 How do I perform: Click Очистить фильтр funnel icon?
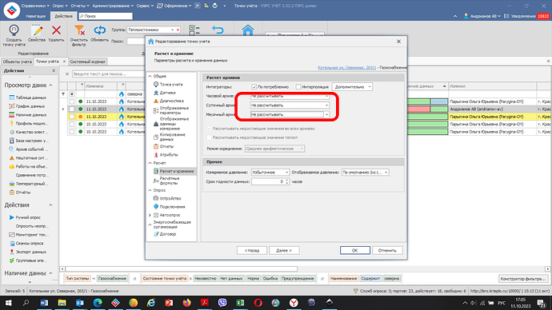pos(79,30)
